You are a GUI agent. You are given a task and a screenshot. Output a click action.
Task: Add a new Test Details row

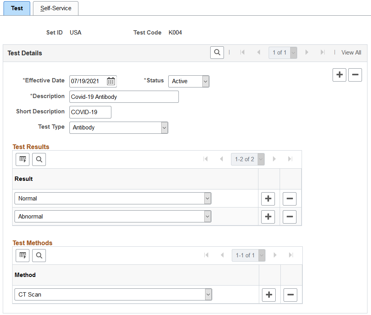tap(339, 75)
